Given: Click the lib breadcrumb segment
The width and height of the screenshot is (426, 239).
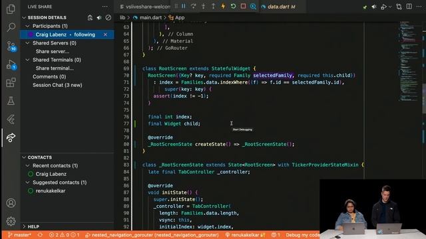Looking at the screenshot, I should 122,18.
